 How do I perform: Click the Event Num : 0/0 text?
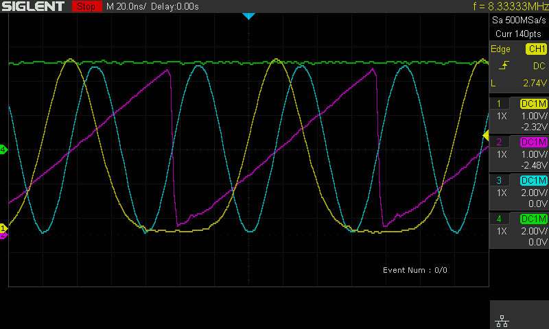pyautogui.click(x=415, y=270)
